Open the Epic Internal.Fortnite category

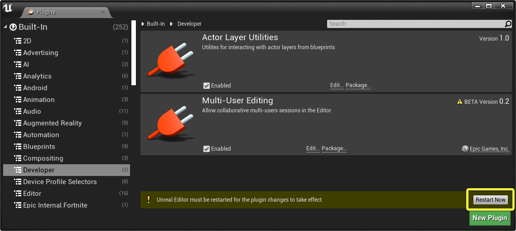click(67, 205)
